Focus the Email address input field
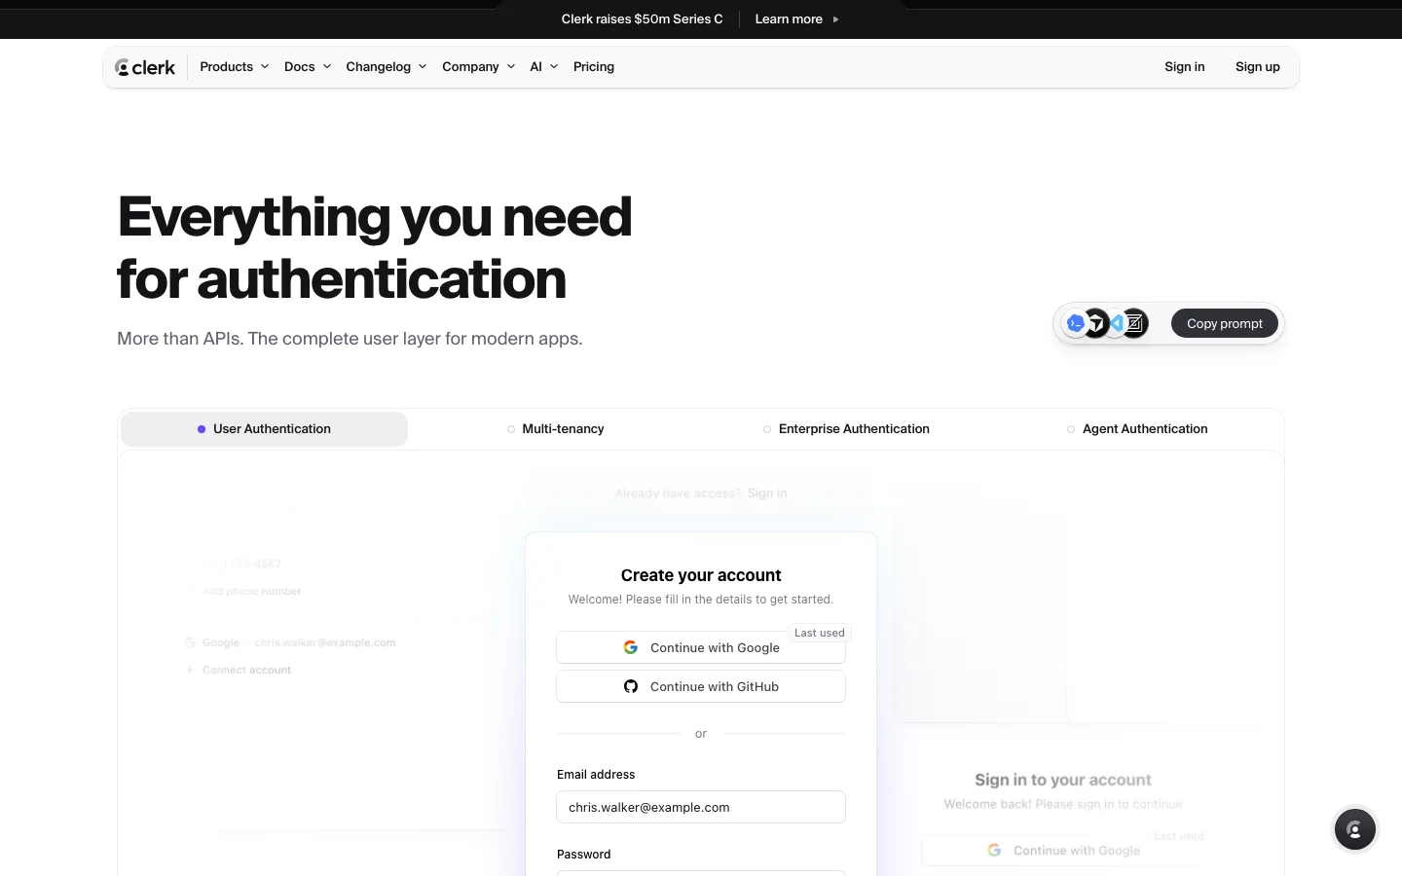Image resolution: width=1402 pixels, height=876 pixels. point(701,807)
